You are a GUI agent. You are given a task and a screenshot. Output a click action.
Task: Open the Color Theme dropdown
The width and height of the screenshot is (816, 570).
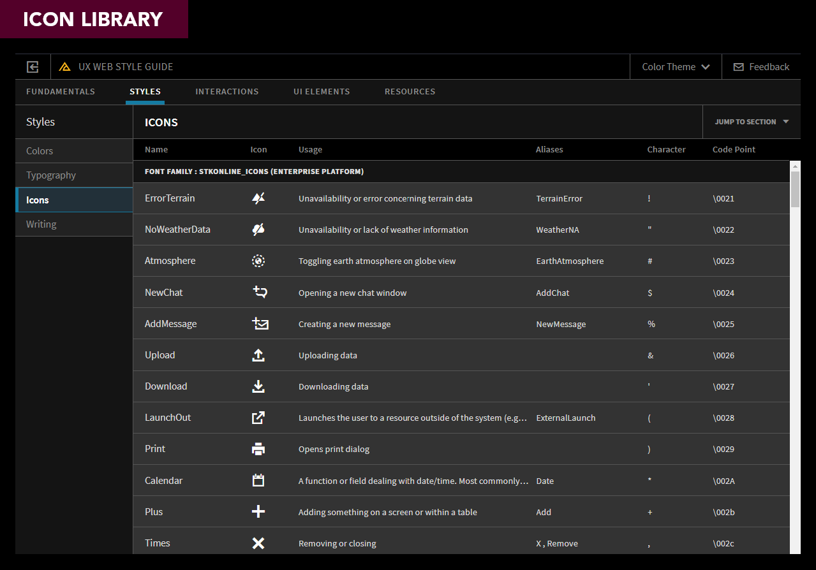coord(676,67)
